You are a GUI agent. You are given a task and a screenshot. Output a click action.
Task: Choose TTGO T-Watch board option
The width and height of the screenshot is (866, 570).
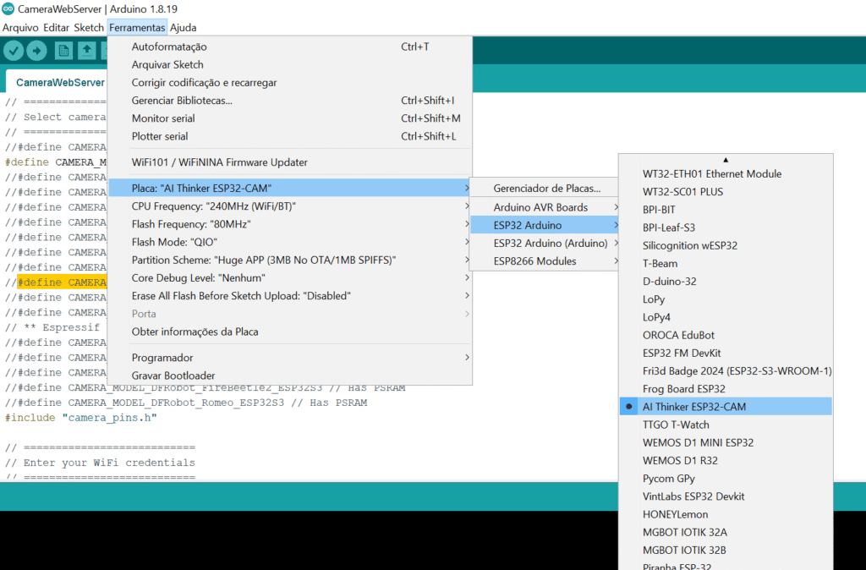point(676,425)
